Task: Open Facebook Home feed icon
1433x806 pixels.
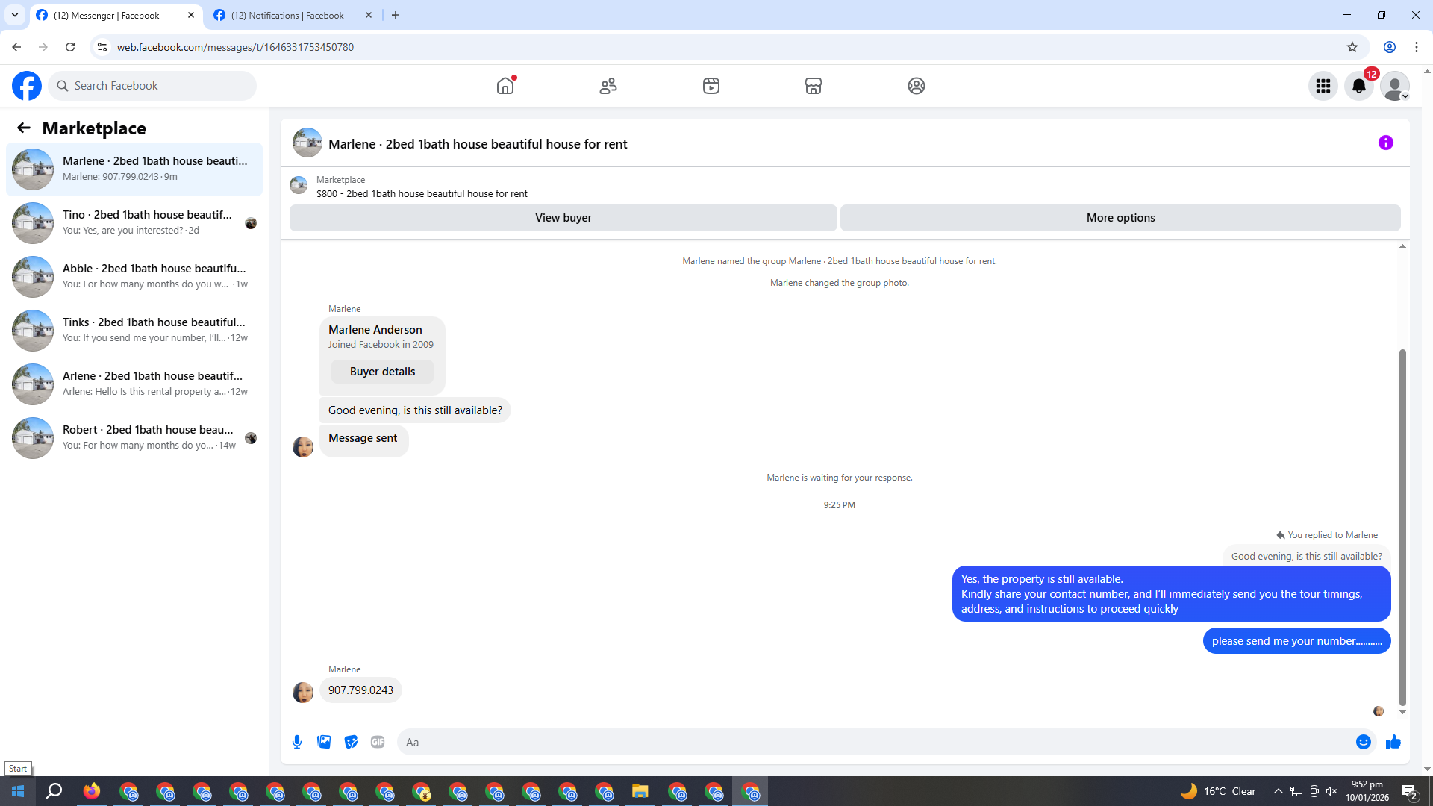Action: coord(505,86)
